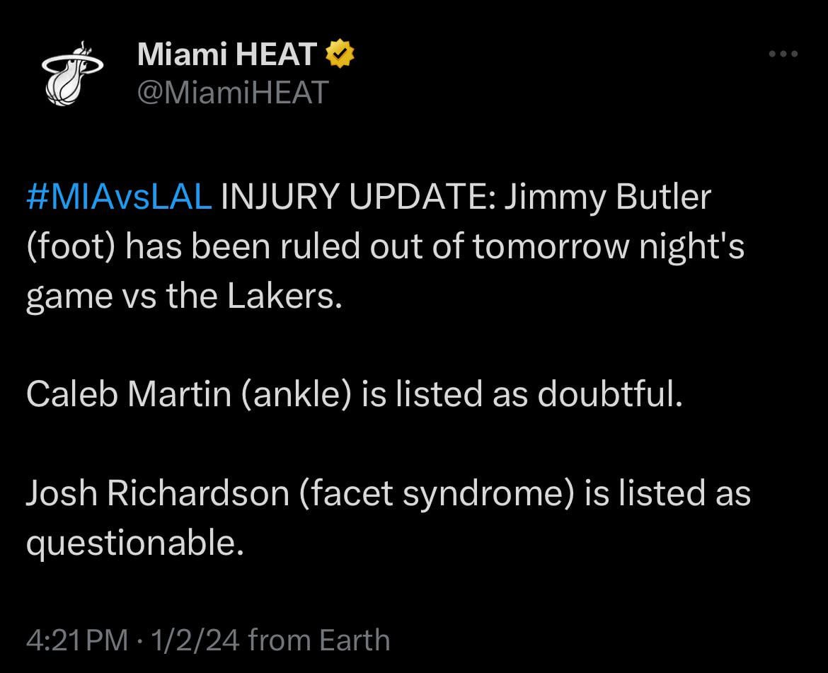Open the #MIAvsLAL hashtag

click(x=118, y=198)
